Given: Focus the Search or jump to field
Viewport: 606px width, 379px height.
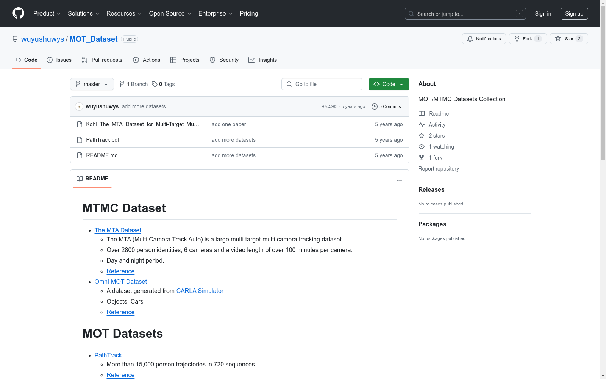Looking at the screenshot, I should (x=465, y=14).
